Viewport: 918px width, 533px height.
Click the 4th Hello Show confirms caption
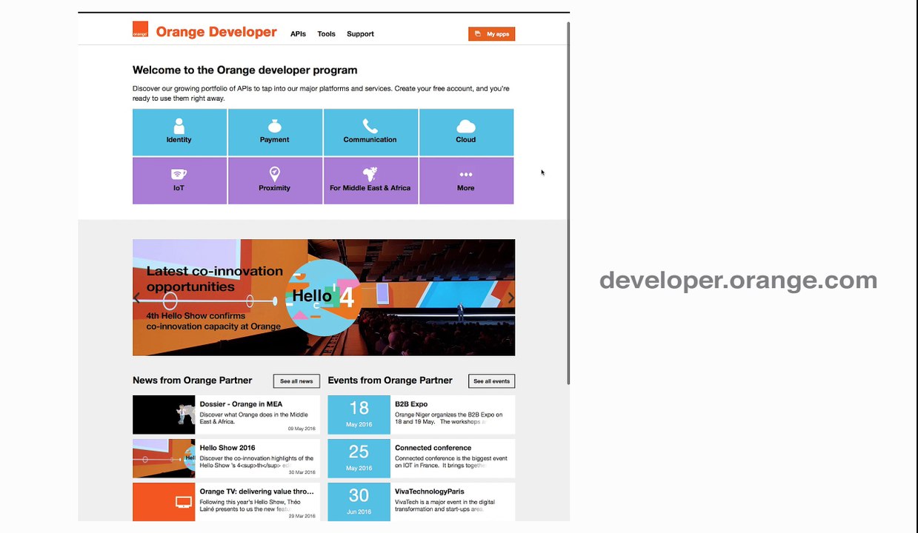click(x=213, y=321)
